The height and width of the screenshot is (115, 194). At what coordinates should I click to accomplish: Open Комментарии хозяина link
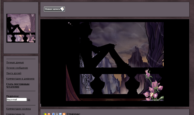[x=18, y=109]
